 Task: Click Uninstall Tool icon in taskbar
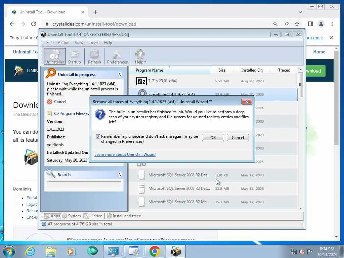[x=176, y=251]
